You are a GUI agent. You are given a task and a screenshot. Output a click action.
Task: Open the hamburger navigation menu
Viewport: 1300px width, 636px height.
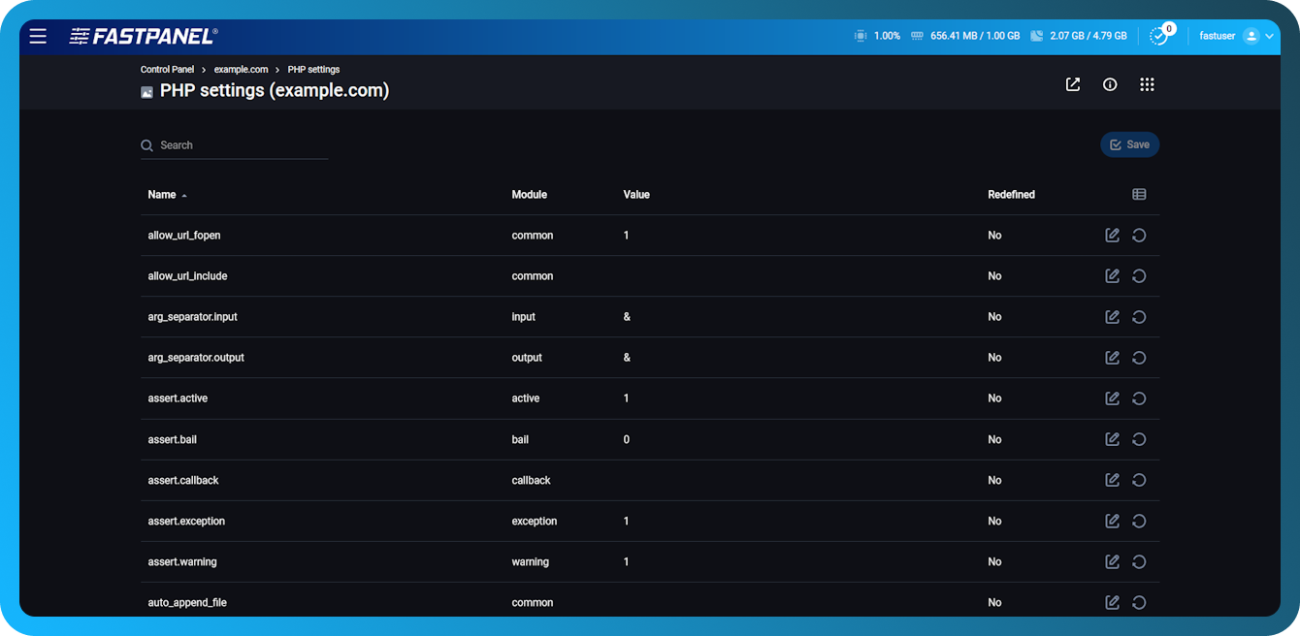point(38,36)
